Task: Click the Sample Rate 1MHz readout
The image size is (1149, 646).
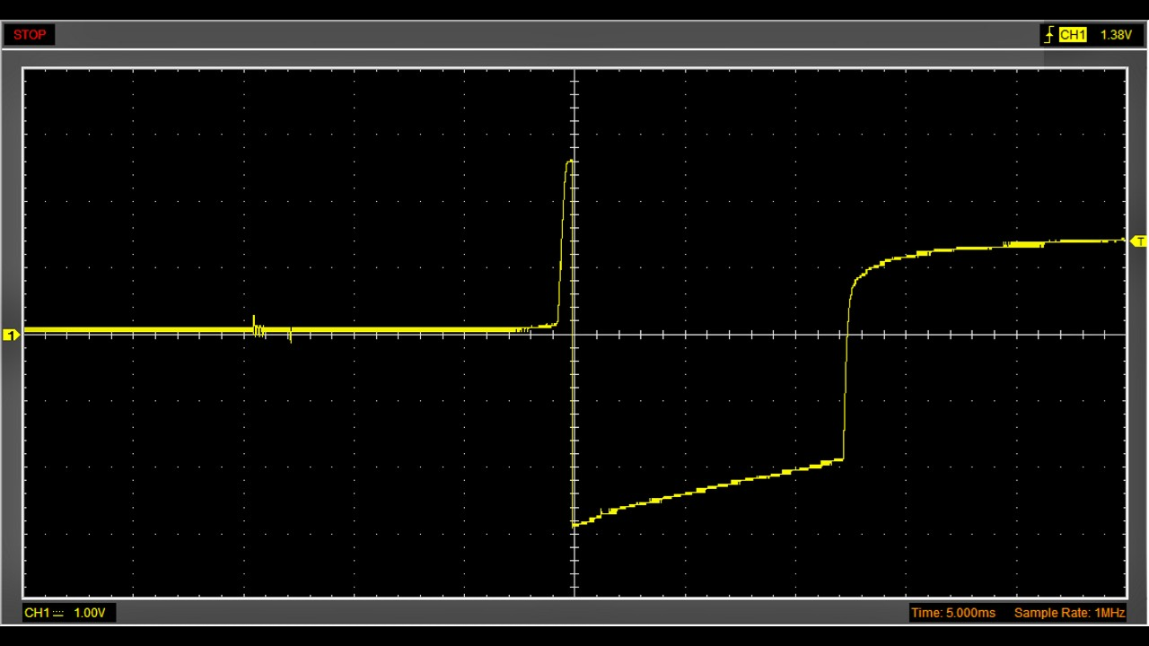Action: 1069,613
